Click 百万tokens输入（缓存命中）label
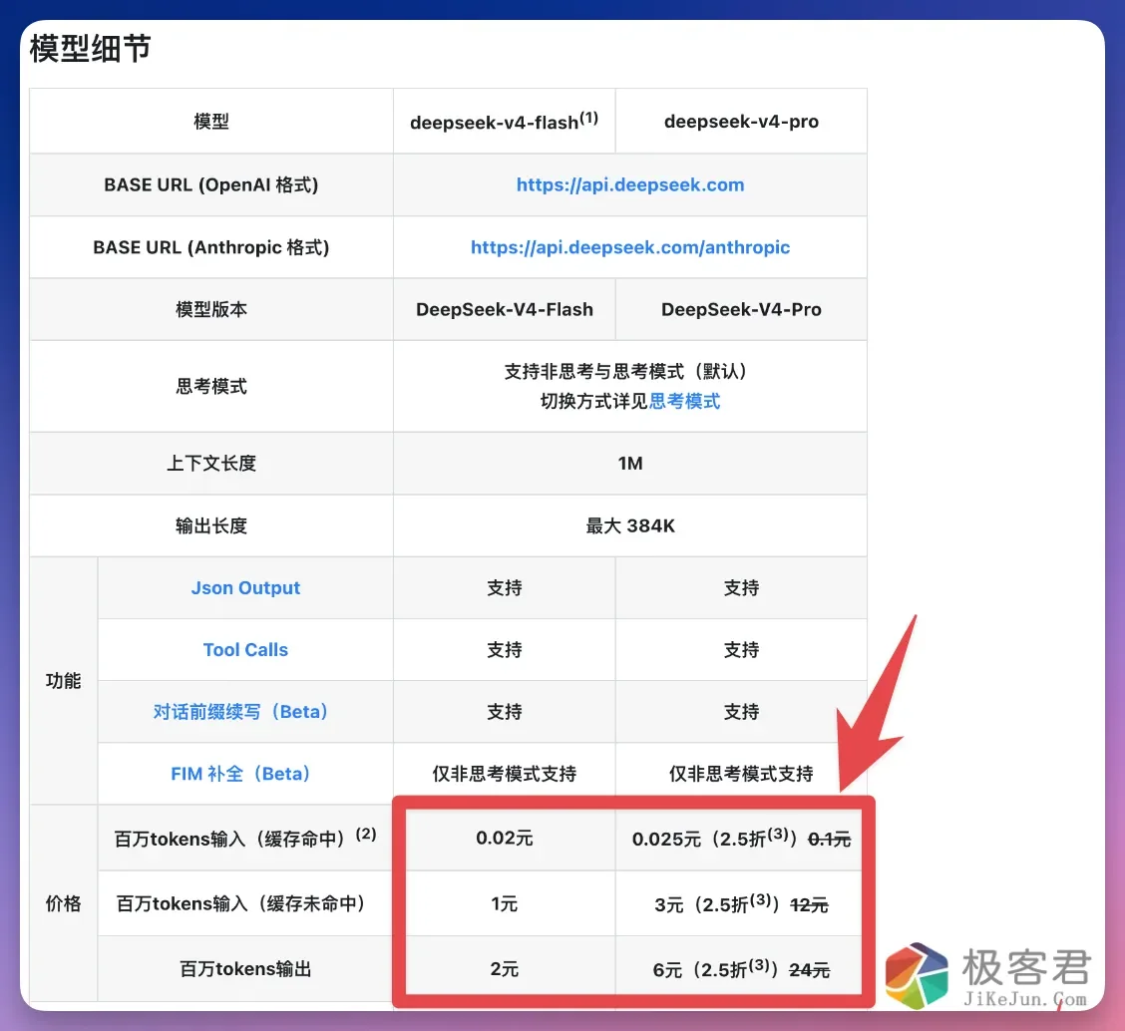This screenshot has height=1031, width=1125. click(245, 838)
